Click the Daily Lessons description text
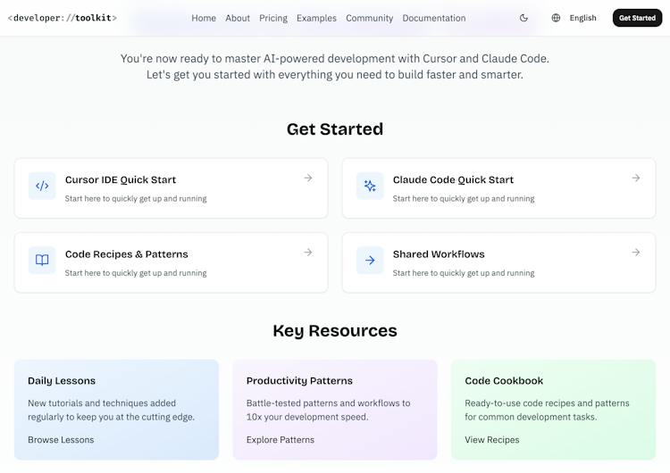The image size is (670, 473). click(111, 410)
